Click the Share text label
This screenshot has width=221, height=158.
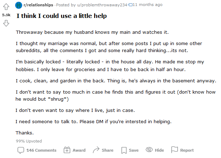coord(108,150)
